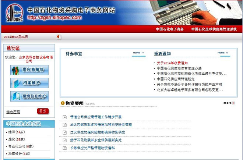Screen dimensions: 243x160
Task: Click document icon beside 华北西部 news
Action: [x=65, y=125]
